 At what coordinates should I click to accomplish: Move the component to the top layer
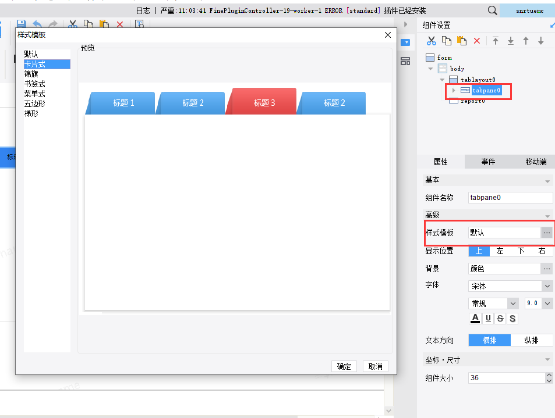tap(496, 41)
